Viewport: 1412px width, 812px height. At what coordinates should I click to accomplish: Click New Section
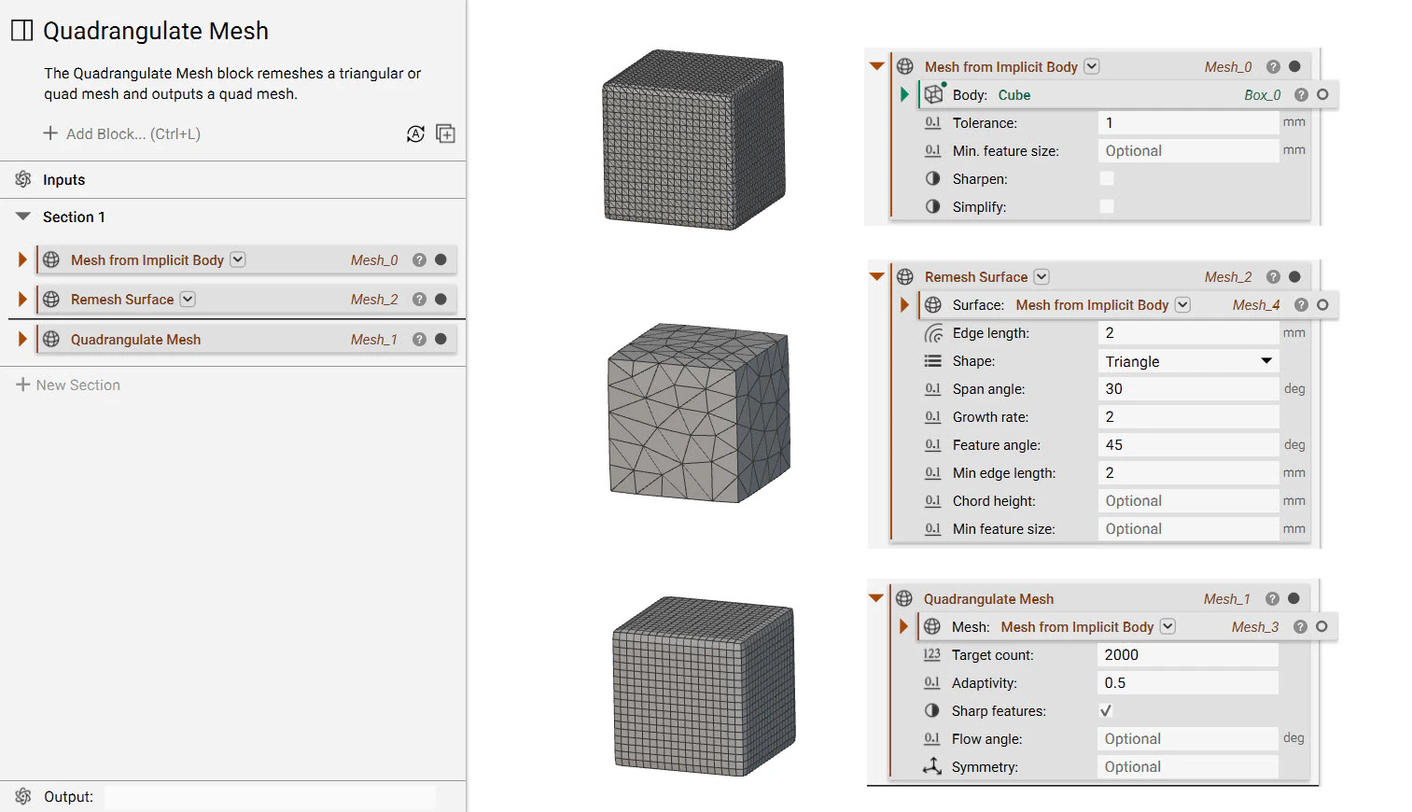tap(77, 384)
